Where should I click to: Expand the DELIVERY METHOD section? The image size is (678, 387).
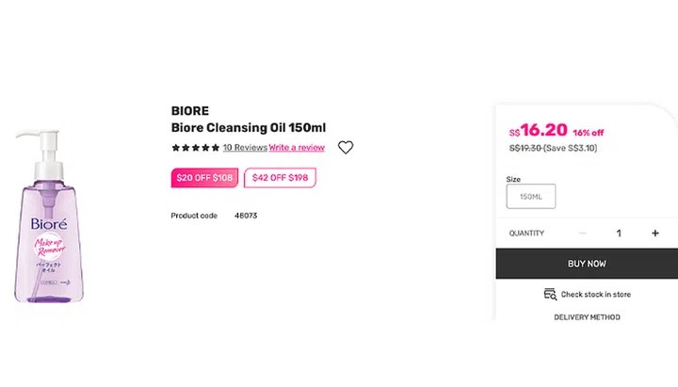click(587, 317)
